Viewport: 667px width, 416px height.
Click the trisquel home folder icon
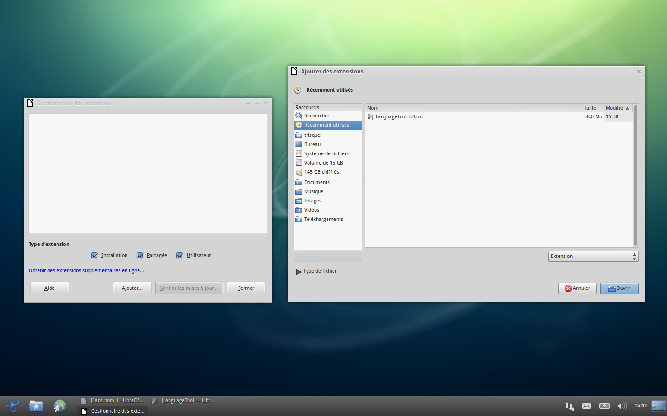[299, 135]
